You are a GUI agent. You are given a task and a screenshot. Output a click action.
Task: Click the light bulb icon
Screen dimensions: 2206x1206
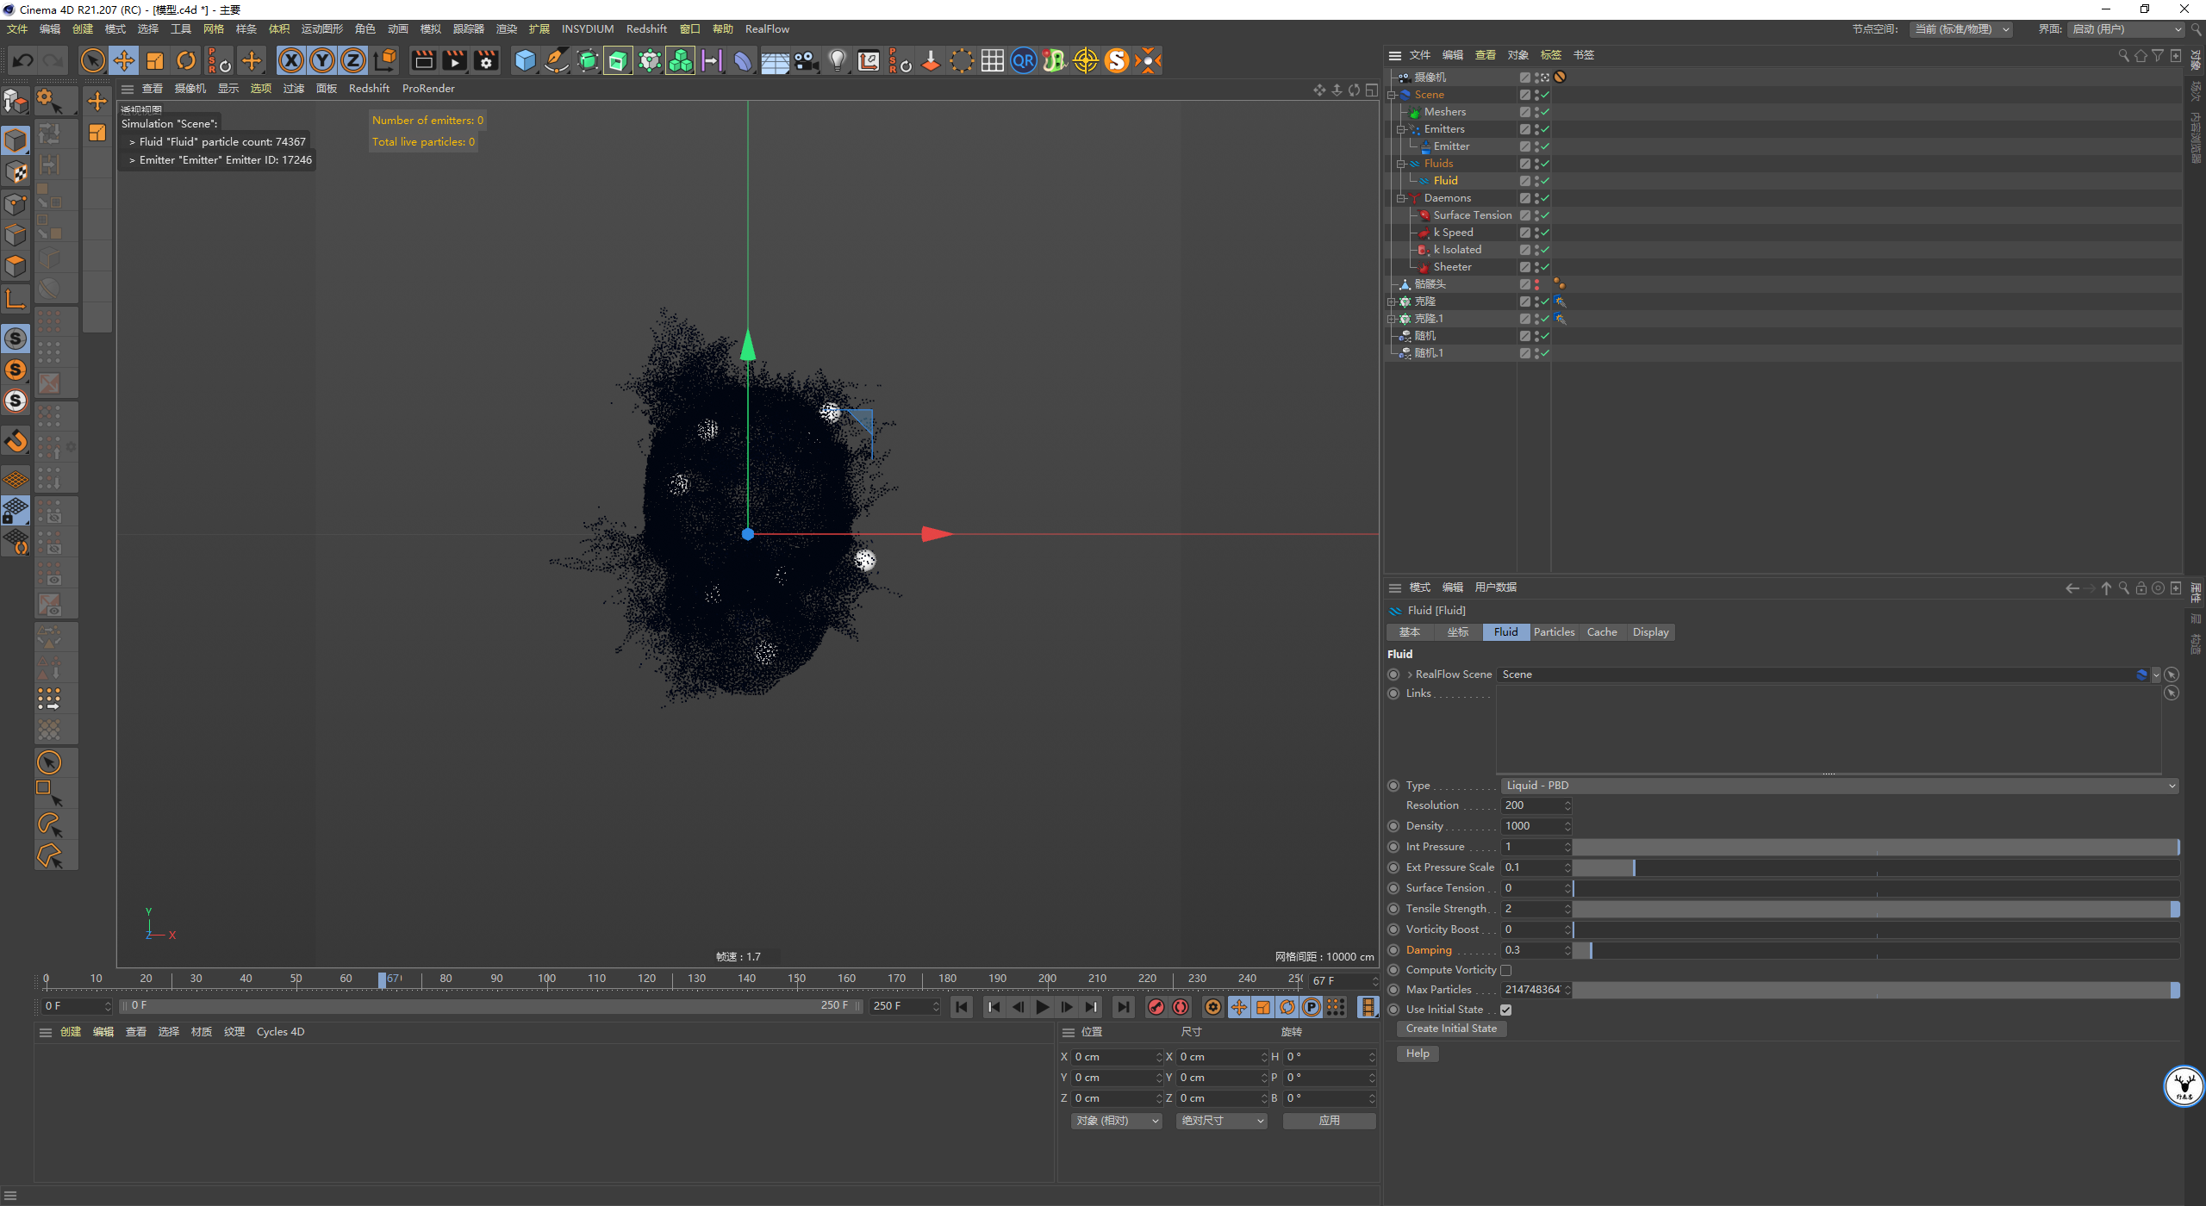(837, 60)
